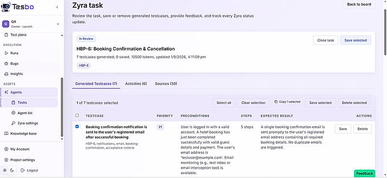The height and width of the screenshot is (178, 387).
Task: Click the sidebar vertical scrollbar
Action: pos(62,107)
